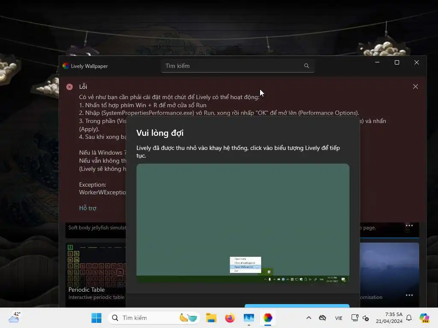This screenshot has width=438, height=328.
Task: Maximize the Lively Wallpaper window
Action: [397, 62]
